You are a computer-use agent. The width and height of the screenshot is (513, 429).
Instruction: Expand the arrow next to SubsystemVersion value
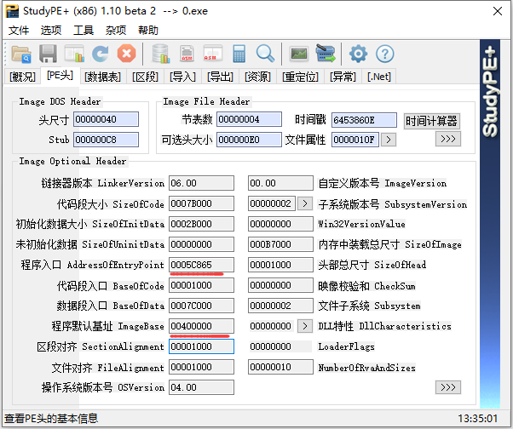[x=305, y=203]
